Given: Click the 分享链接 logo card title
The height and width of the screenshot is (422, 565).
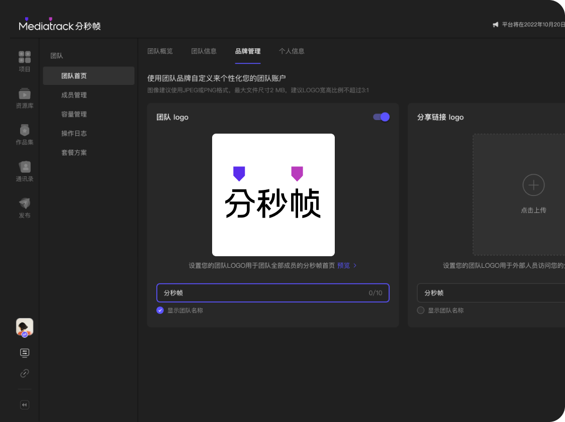Looking at the screenshot, I should pos(440,117).
